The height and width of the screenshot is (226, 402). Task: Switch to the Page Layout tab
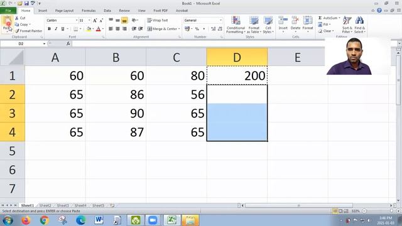coord(64,11)
